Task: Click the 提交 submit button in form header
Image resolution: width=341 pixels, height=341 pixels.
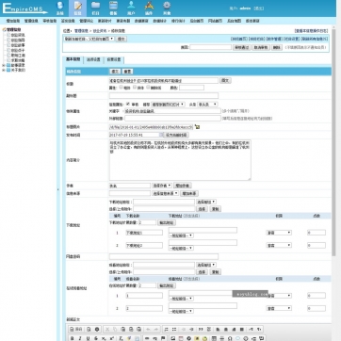Action: (115, 72)
